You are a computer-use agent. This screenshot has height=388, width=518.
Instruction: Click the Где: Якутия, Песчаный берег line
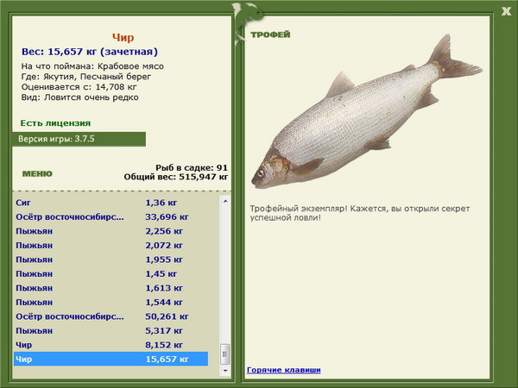click(86, 77)
